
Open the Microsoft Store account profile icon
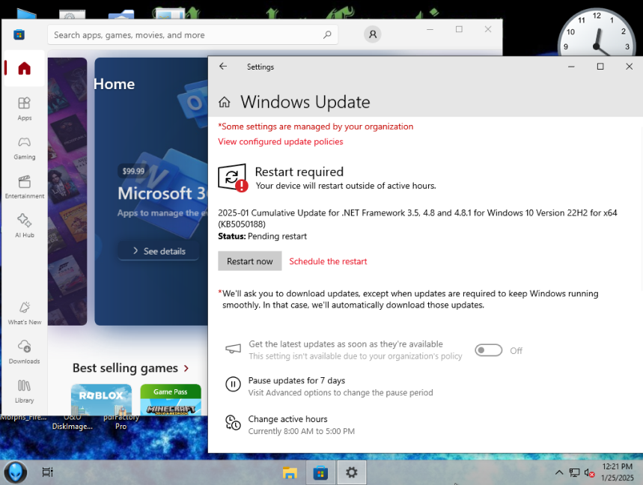[x=372, y=34]
